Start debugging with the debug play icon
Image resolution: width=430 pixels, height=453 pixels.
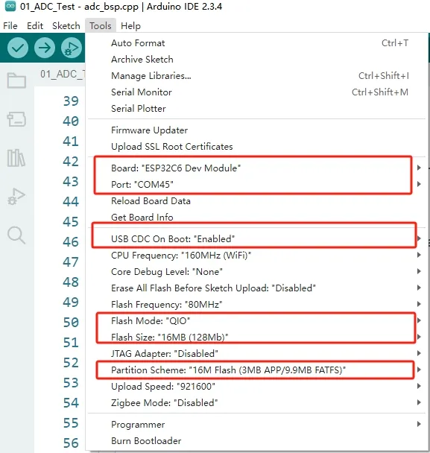pos(72,48)
